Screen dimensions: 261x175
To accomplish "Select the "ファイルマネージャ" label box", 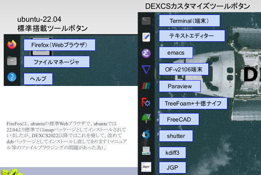I will [x=57, y=62].
